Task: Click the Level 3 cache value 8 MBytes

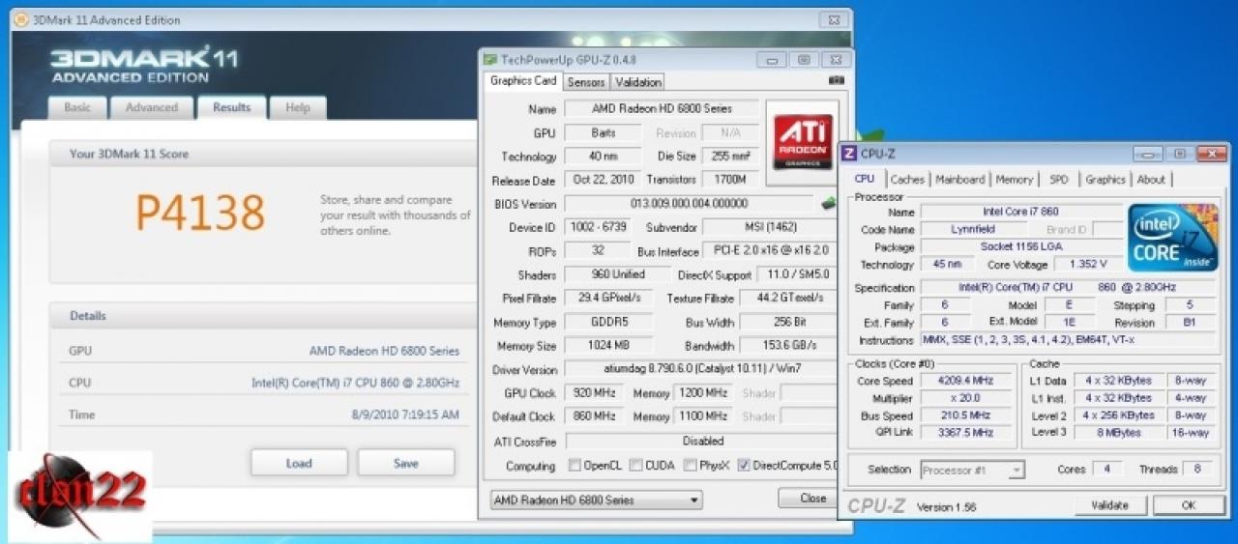Action: pos(1120,432)
